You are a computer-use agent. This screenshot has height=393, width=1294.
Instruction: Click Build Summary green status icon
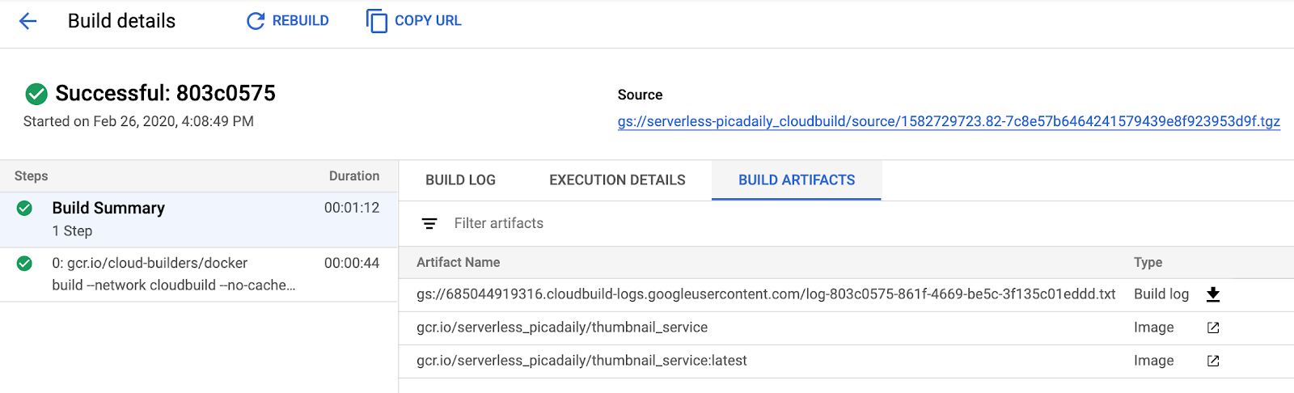(24, 209)
